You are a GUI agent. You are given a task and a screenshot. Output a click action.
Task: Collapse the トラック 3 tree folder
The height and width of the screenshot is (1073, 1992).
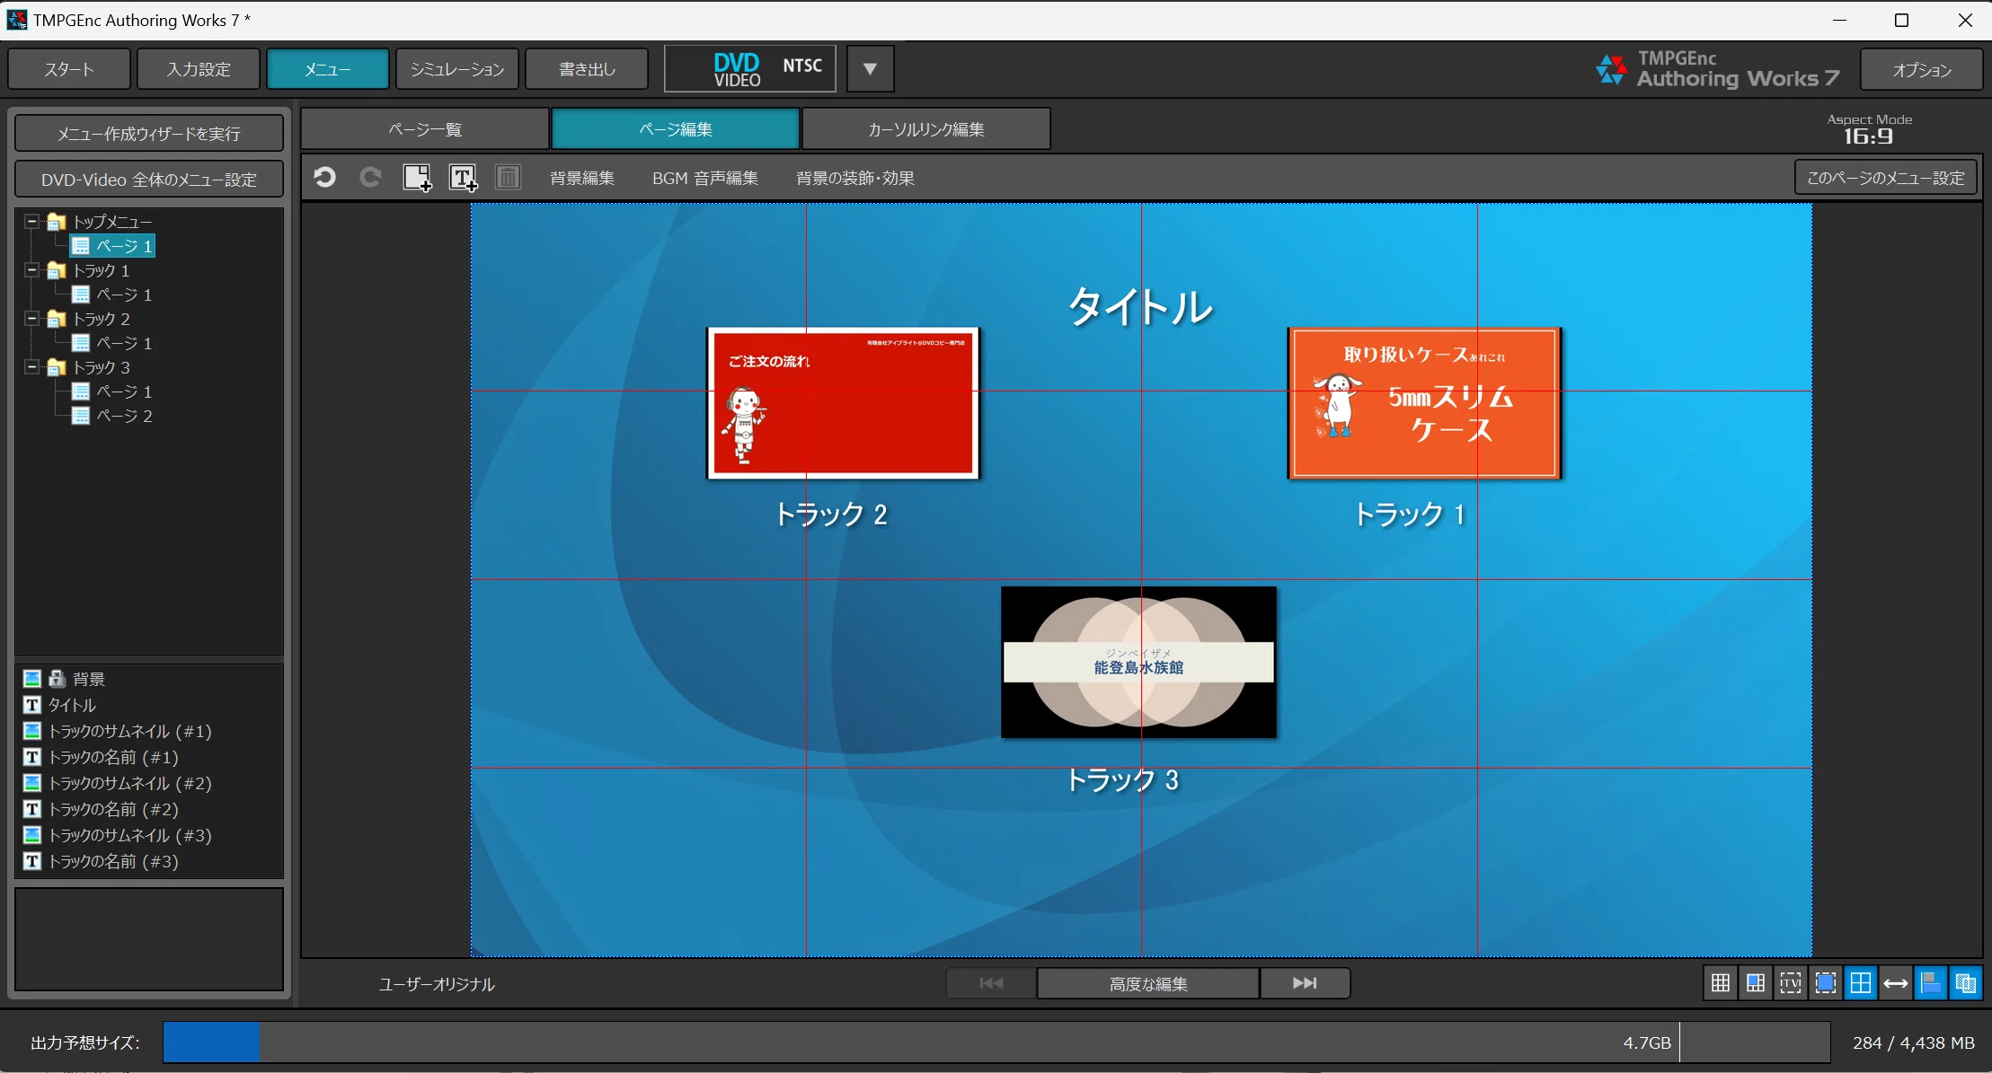pos(32,367)
